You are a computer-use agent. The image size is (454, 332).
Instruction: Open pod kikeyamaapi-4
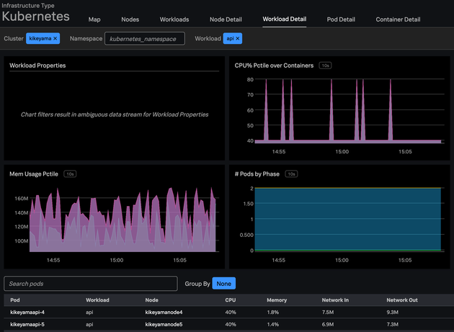point(27,312)
